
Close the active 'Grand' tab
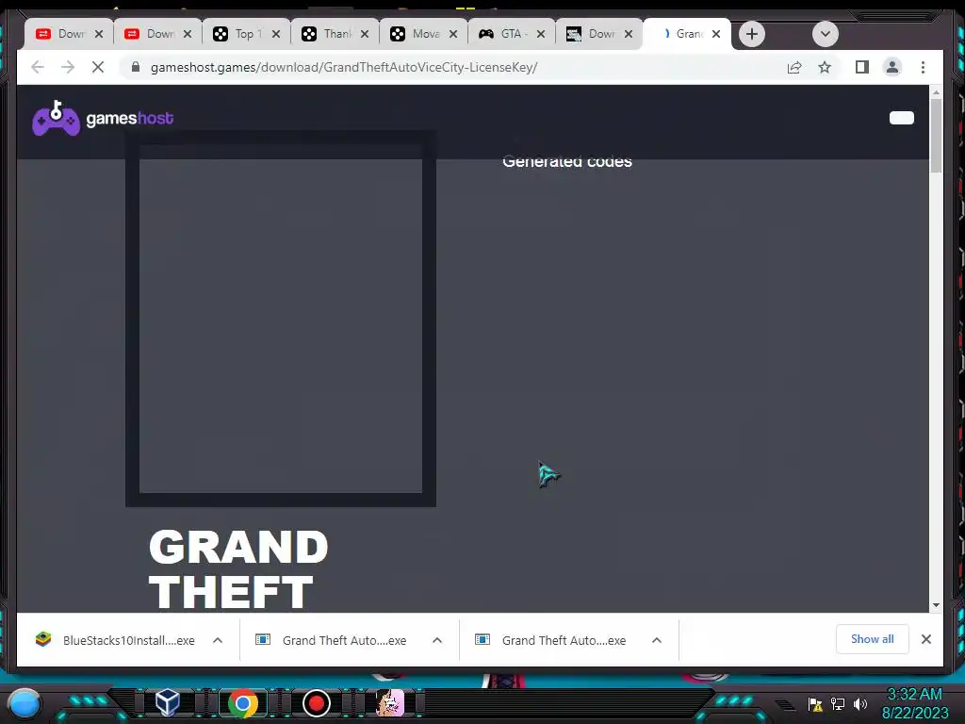click(716, 34)
